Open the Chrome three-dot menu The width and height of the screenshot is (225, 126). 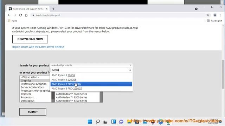[221, 15]
